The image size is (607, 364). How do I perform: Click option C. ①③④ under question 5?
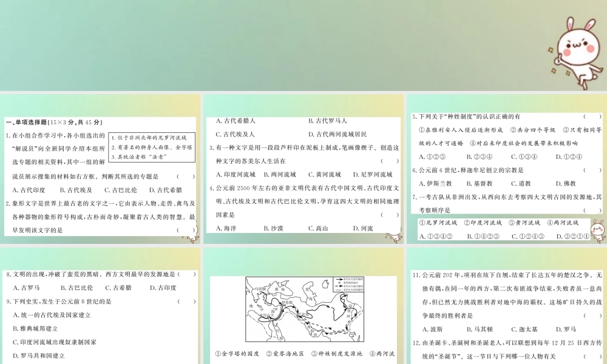(524, 157)
